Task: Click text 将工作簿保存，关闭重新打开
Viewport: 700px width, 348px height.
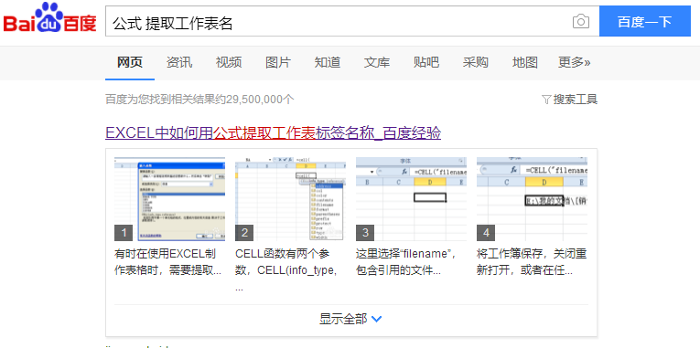Action: 532,262
